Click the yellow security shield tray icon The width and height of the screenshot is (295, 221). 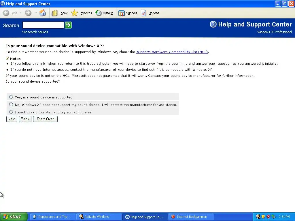coord(263,217)
